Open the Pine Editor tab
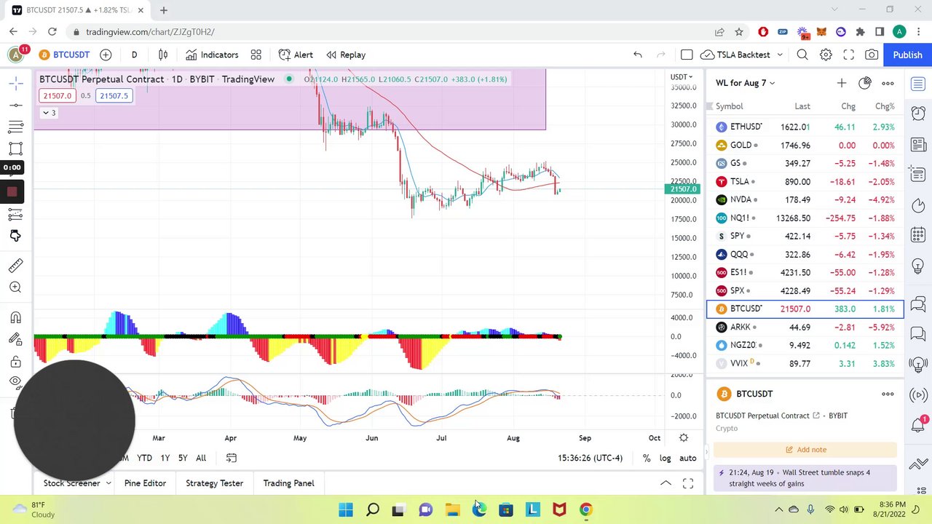 click(145, 483)
